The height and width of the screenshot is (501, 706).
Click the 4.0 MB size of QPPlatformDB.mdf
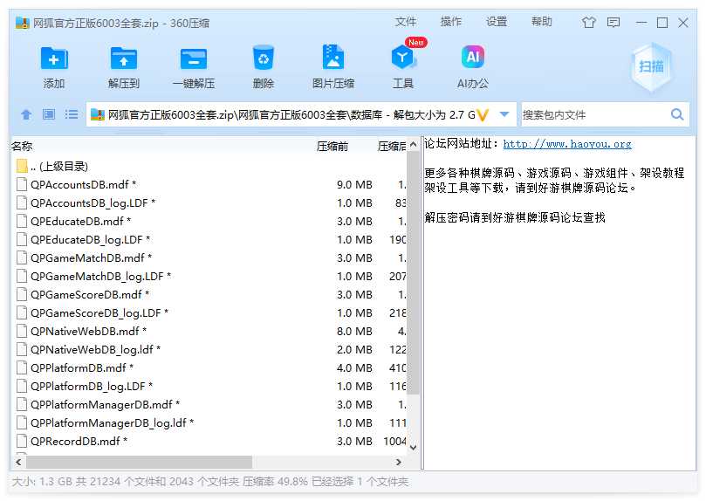(354, 367)
